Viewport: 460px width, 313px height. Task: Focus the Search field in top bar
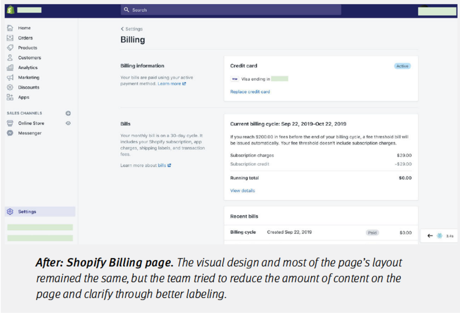pos(231,10)
